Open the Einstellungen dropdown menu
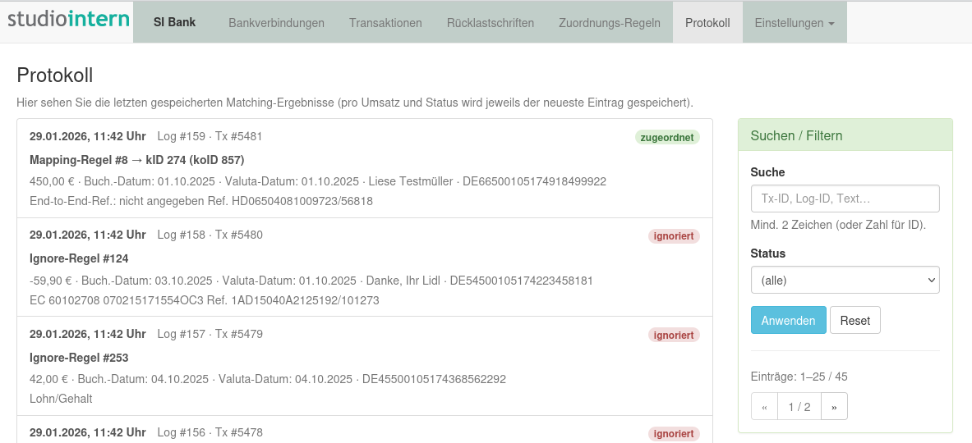The image size is (972, 443). (x=794, y=23)
